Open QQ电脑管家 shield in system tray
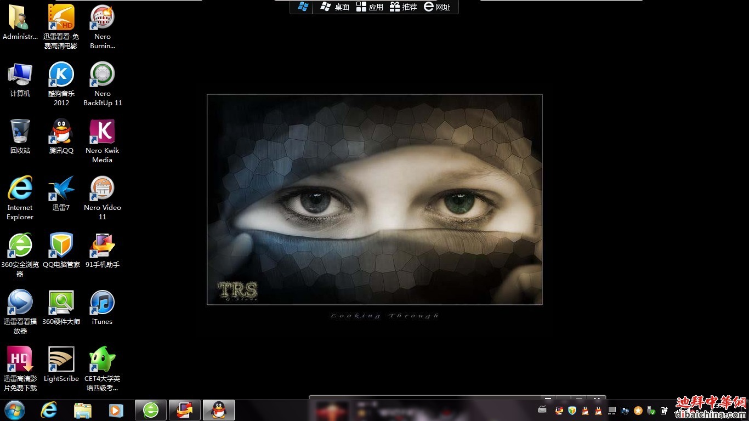 [572, 410]
